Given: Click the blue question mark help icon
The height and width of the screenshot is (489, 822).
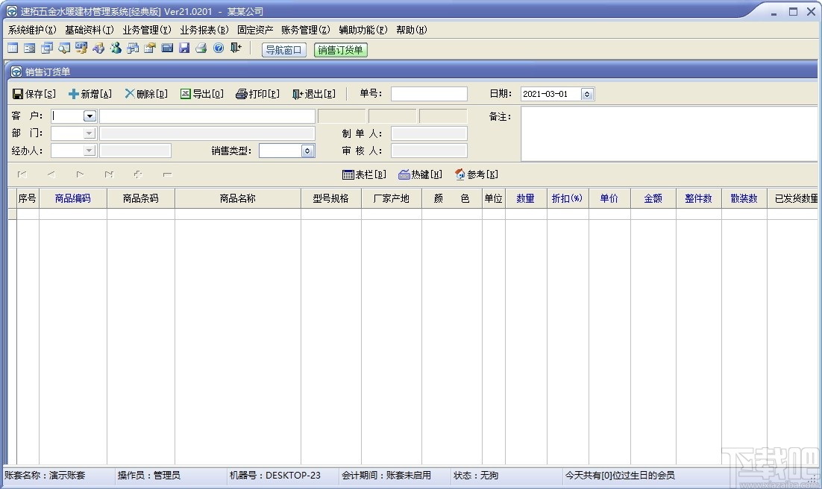Looking at the screenshot, I should 219,48.
